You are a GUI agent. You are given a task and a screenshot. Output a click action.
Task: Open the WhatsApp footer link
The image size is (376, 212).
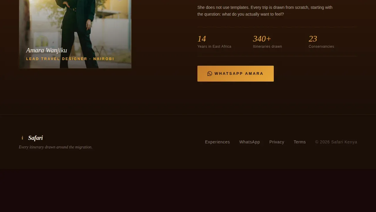250,142
